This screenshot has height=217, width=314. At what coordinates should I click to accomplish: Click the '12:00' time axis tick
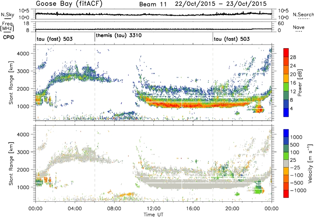coord(153,209)
